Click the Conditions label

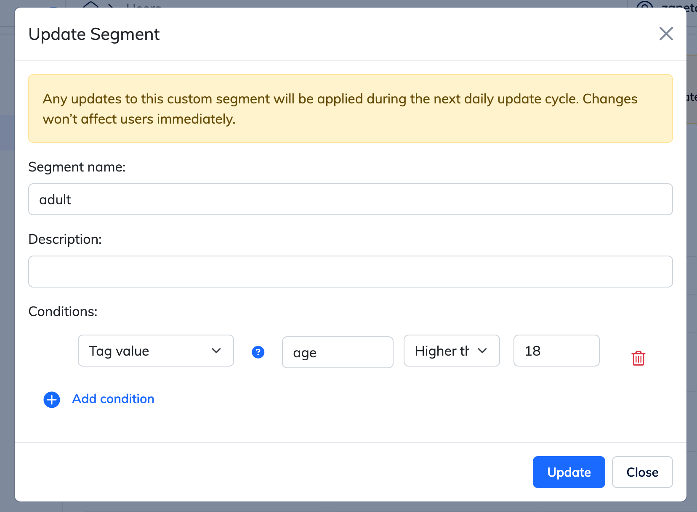63,311
